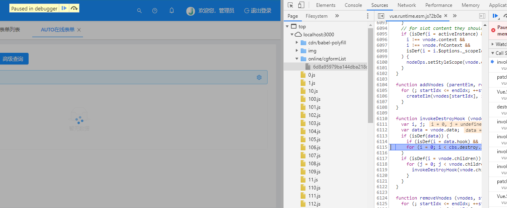Step over next function call in overlay
This screenshot has height=208, width=507.
click(74, 8)
